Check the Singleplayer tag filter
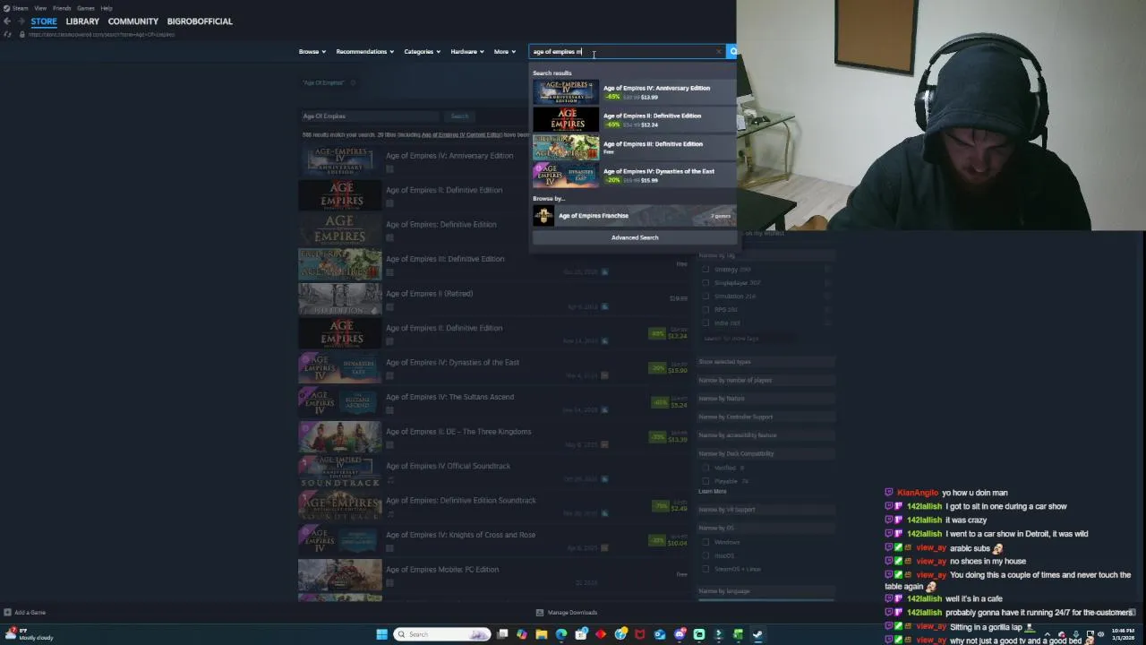1146x645 pixels. coord(706,282)
